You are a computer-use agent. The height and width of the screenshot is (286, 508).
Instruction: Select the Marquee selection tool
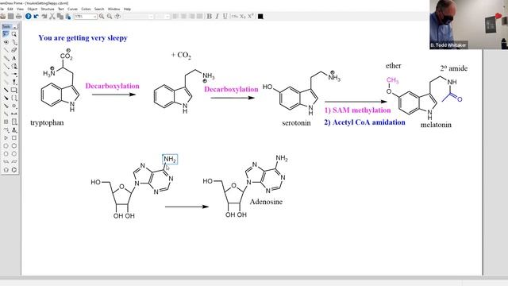[x=14, y=34]
